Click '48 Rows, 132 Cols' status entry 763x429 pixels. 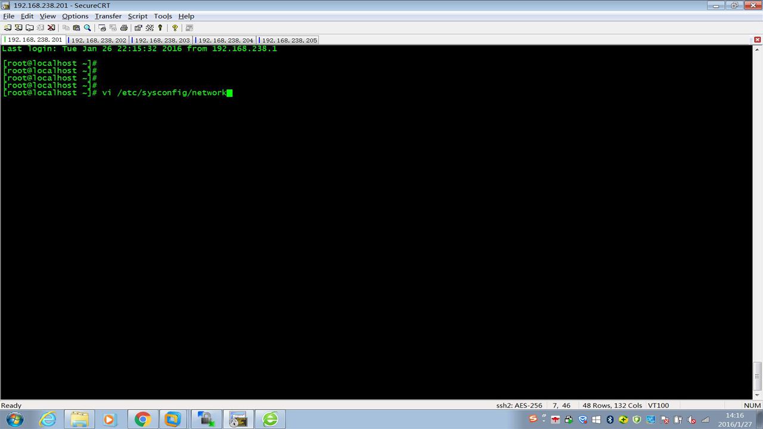click(x=612, y=405)
